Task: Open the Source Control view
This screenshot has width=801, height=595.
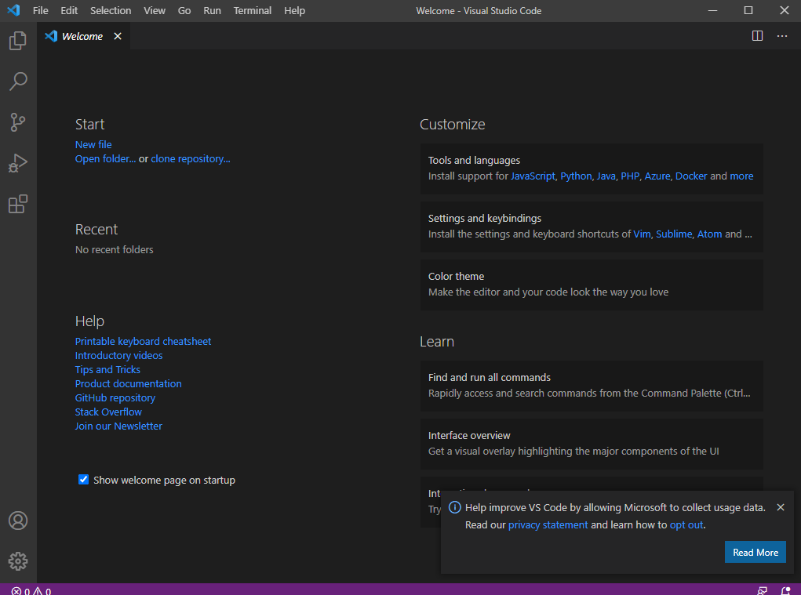Action: pos(18,122)
